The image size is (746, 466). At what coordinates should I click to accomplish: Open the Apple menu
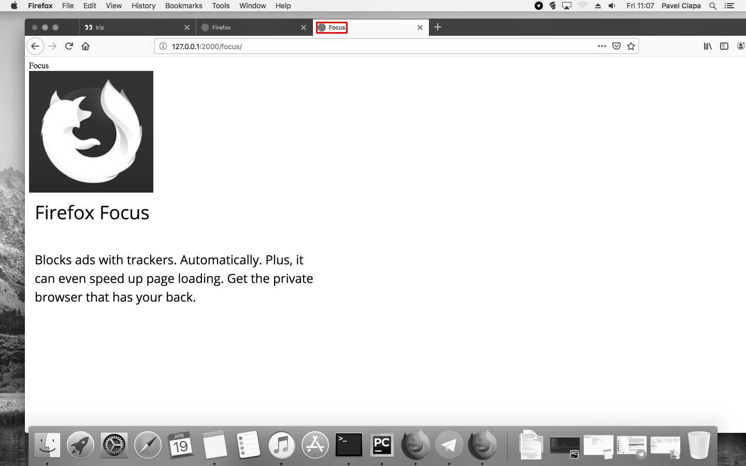[x=14, y=6]
